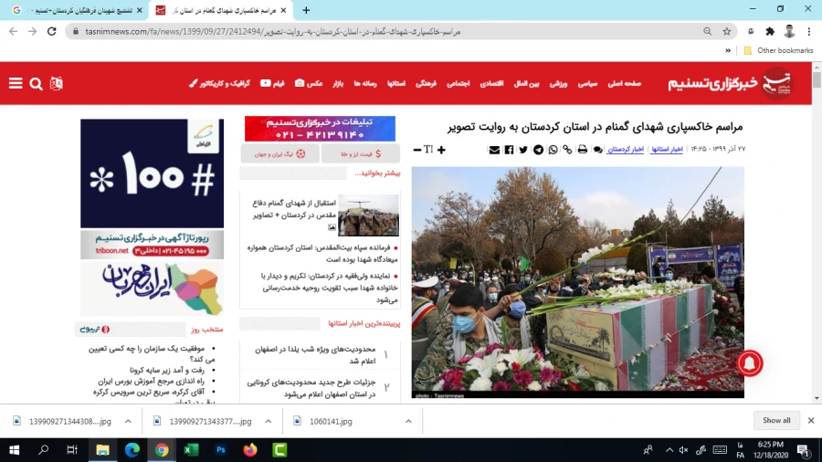Share article via WhatsApp icon
The height and width of the screenshot is (462, 822).
point(553,150)
